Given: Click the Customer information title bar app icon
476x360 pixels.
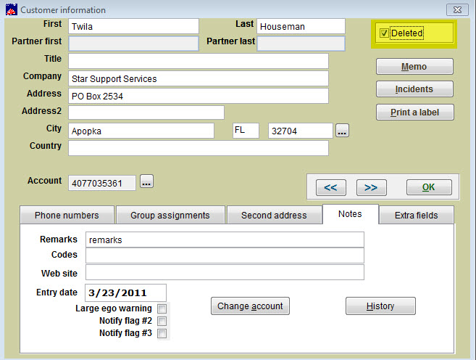Looking at the screenshot, I should (12, 9).
